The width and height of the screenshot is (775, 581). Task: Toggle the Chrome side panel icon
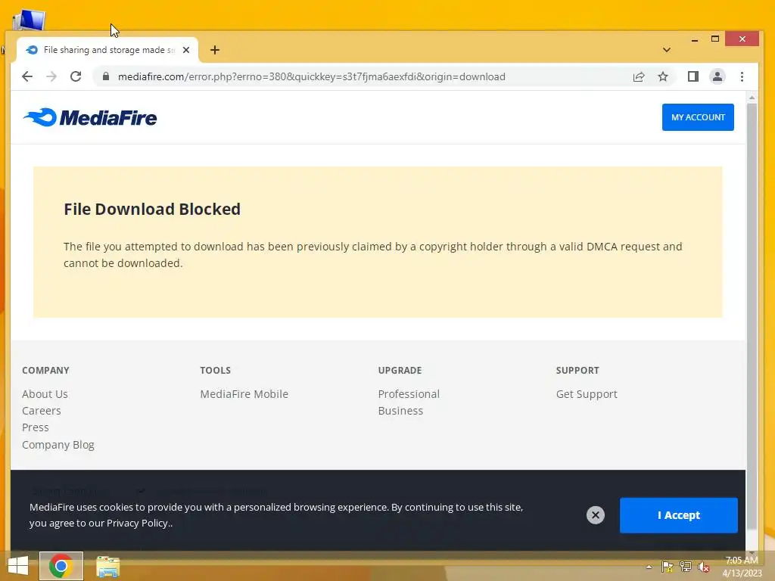pos(693,76)
